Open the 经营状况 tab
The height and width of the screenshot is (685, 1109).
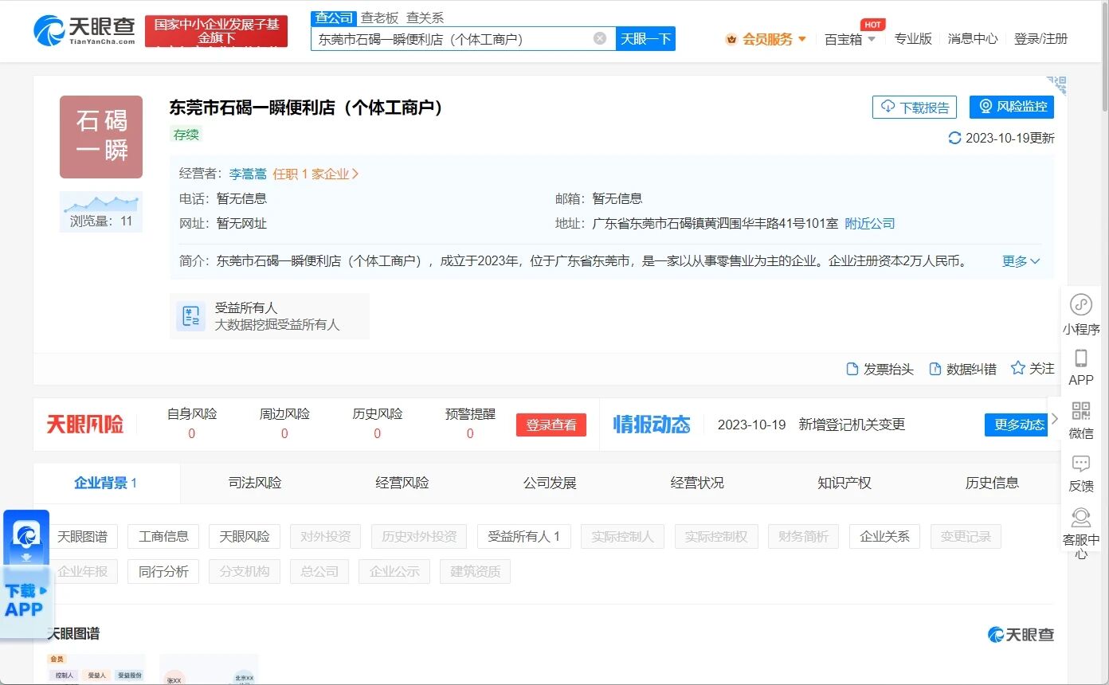[697, 483]
